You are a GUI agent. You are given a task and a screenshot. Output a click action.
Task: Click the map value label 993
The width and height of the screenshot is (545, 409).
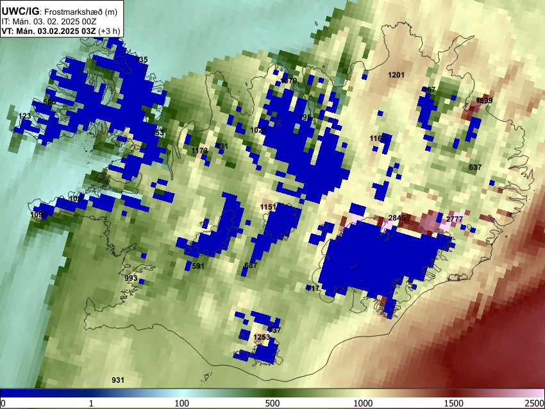point(131,278)
